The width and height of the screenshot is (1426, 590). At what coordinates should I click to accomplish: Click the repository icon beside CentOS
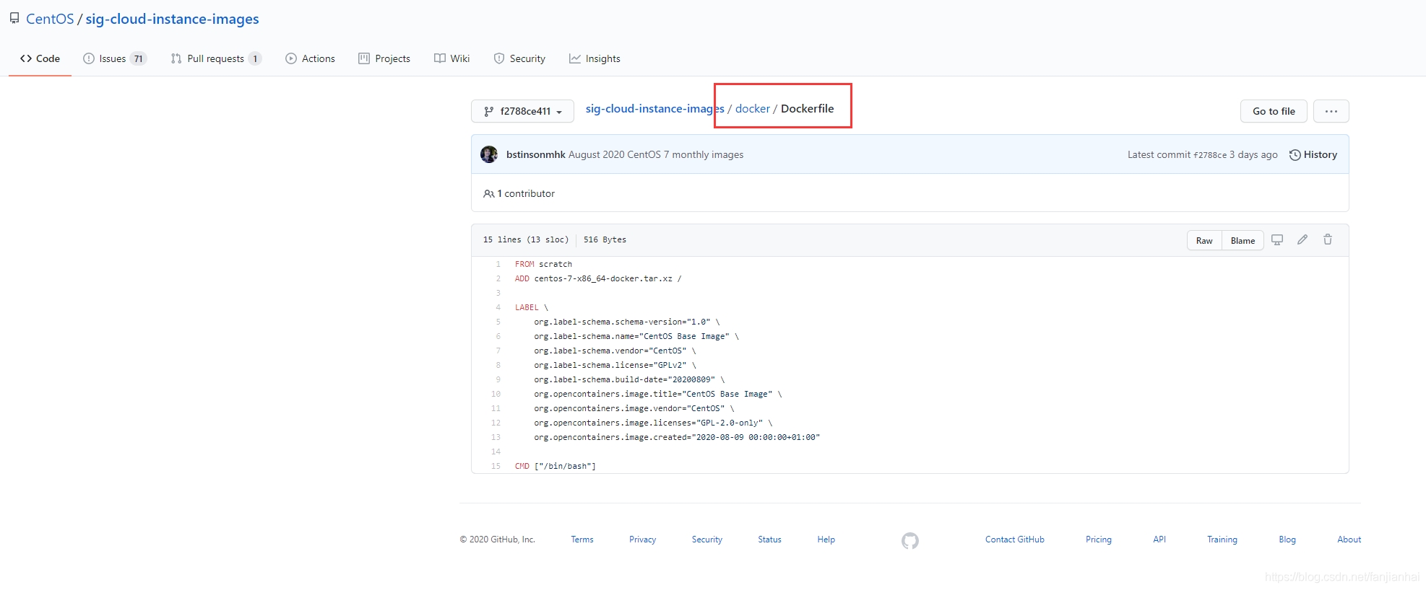click(14, 19)
